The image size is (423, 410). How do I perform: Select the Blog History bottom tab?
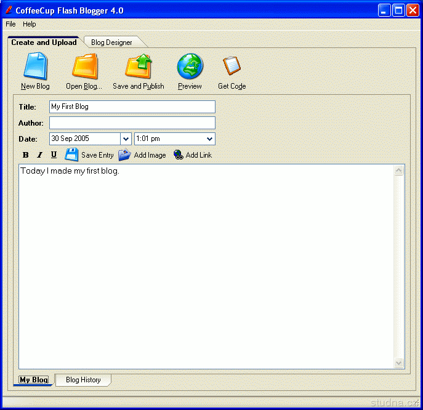(x=83, y=380)
